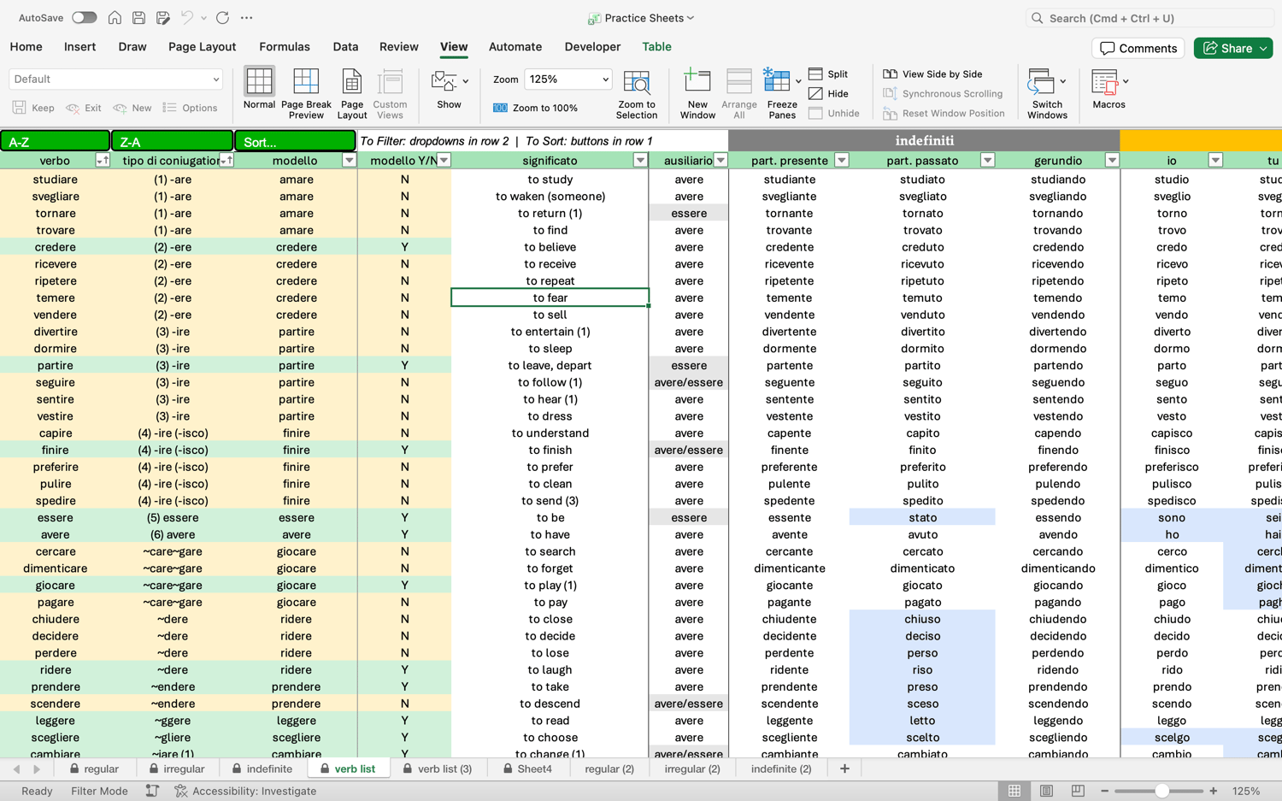
Task: Click the zoom out minus button
Action: (1104, 791)
